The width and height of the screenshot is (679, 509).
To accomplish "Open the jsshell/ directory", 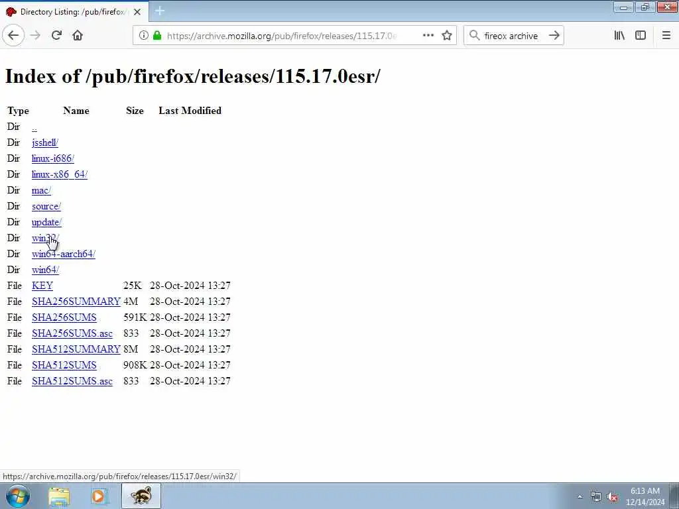I will [45, 143].
